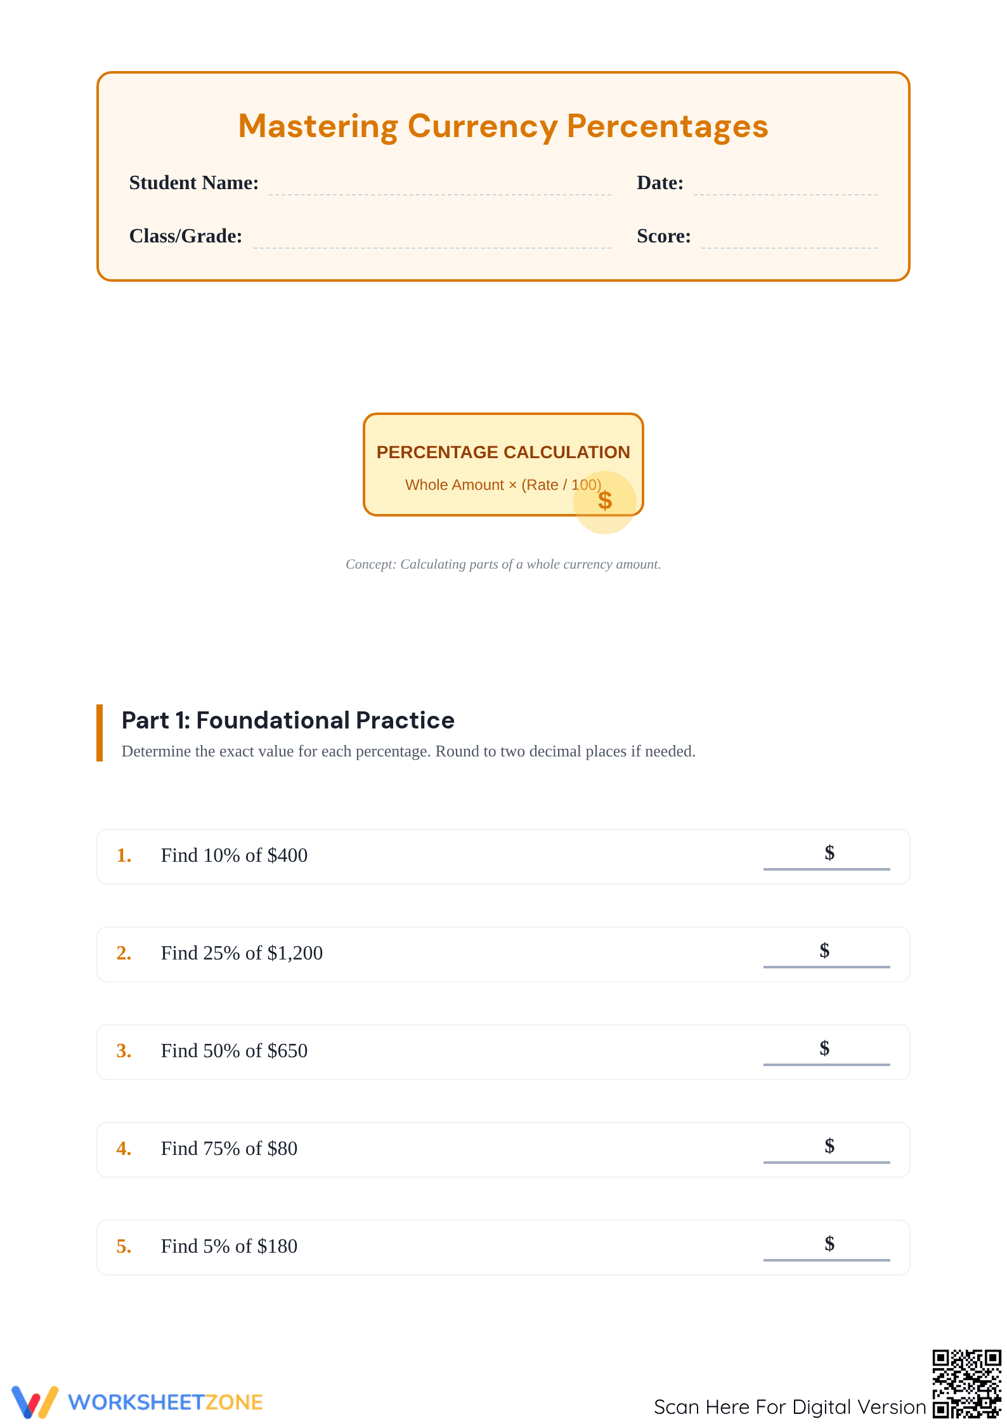Click the question text Find 10% of $400
Screen dimensions: 1007x1424
click(x=234, y=855)
